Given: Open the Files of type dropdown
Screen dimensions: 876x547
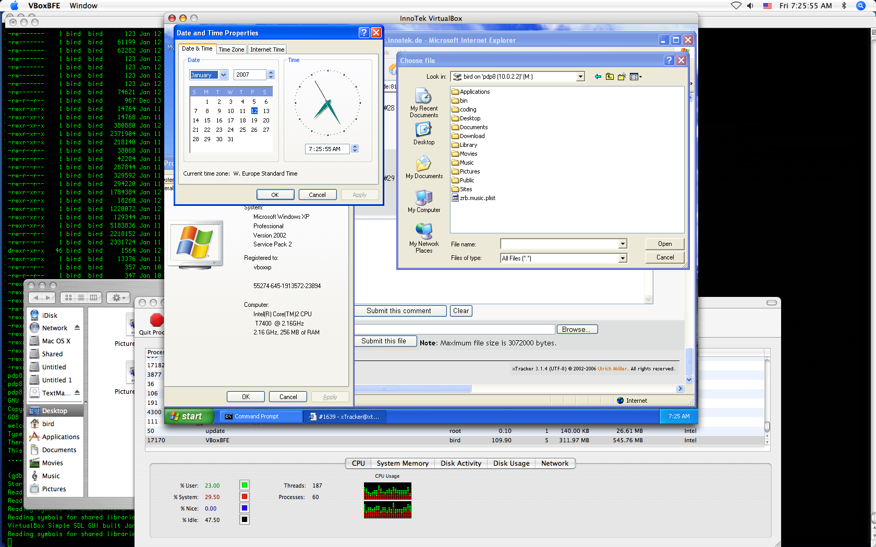Looking at the screenshot, I should [623, 258].
